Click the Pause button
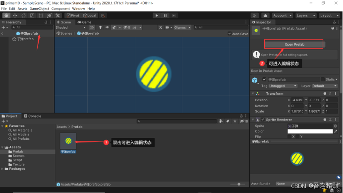This screenshot has width=343, height=193. 165,15
